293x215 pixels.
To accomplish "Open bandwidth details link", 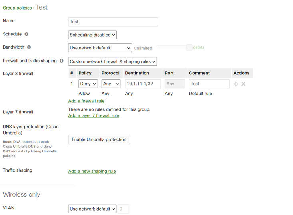I will tap(199, 47).
